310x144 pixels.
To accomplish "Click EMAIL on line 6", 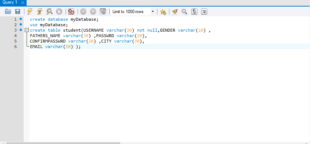I will tap(36, 47).
